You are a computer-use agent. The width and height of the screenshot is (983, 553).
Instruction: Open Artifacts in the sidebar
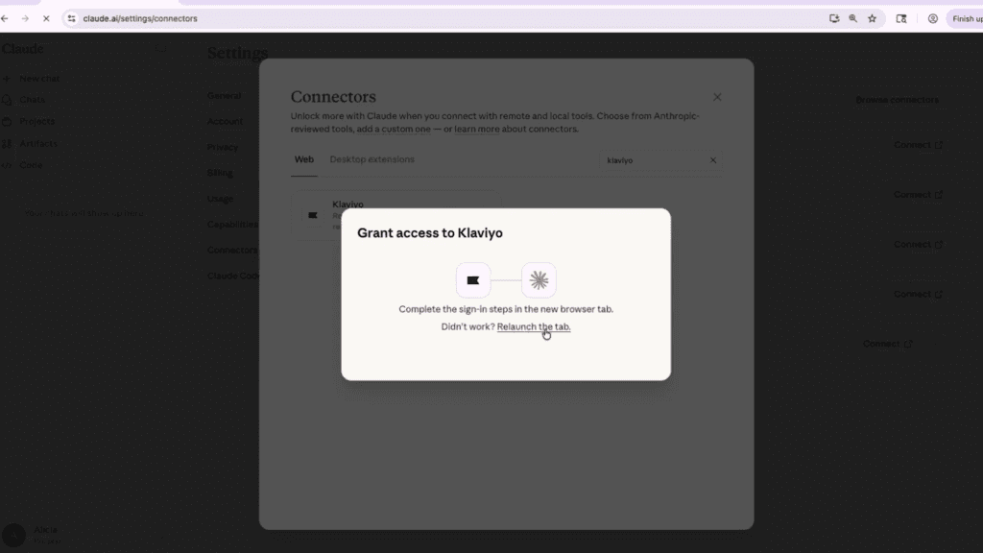(x=38, y=144)
